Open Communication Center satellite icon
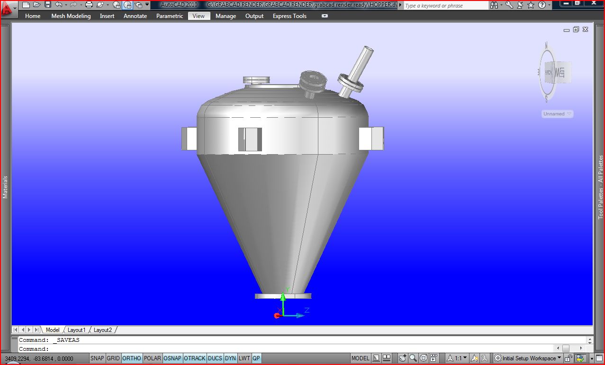 click(520, 5)
